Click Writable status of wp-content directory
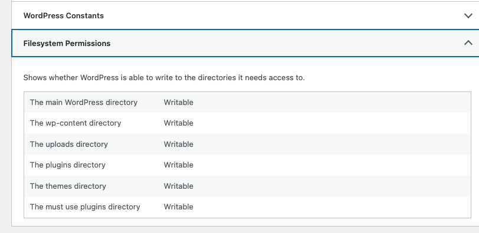The image size is (479, 233). (x=178, y=123)
